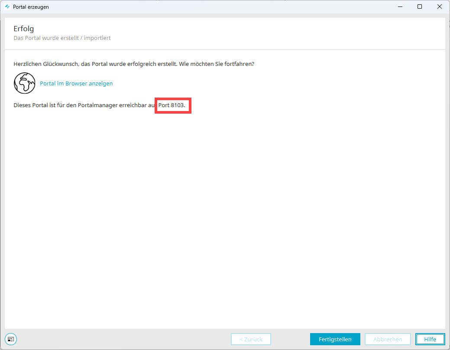Open "Portal im Browser anzeigen" link
This screenshot has width=450, height=350.
76,84
